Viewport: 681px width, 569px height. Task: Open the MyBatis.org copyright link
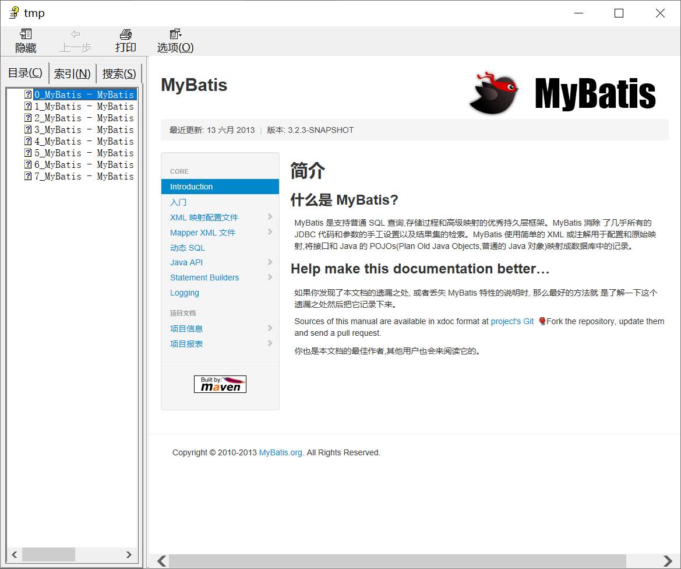[x=281, y=452]
